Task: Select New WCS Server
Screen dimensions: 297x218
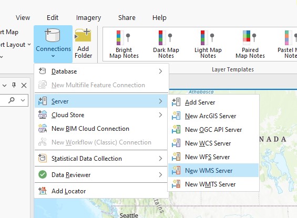Action: [x=213, y=143]
